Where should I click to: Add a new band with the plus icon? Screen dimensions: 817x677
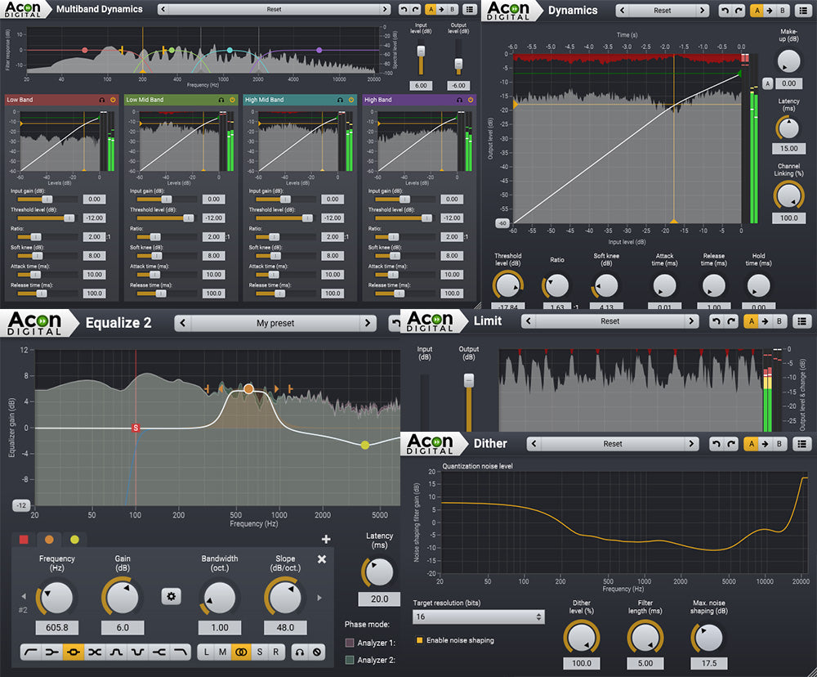click(326, 539)
